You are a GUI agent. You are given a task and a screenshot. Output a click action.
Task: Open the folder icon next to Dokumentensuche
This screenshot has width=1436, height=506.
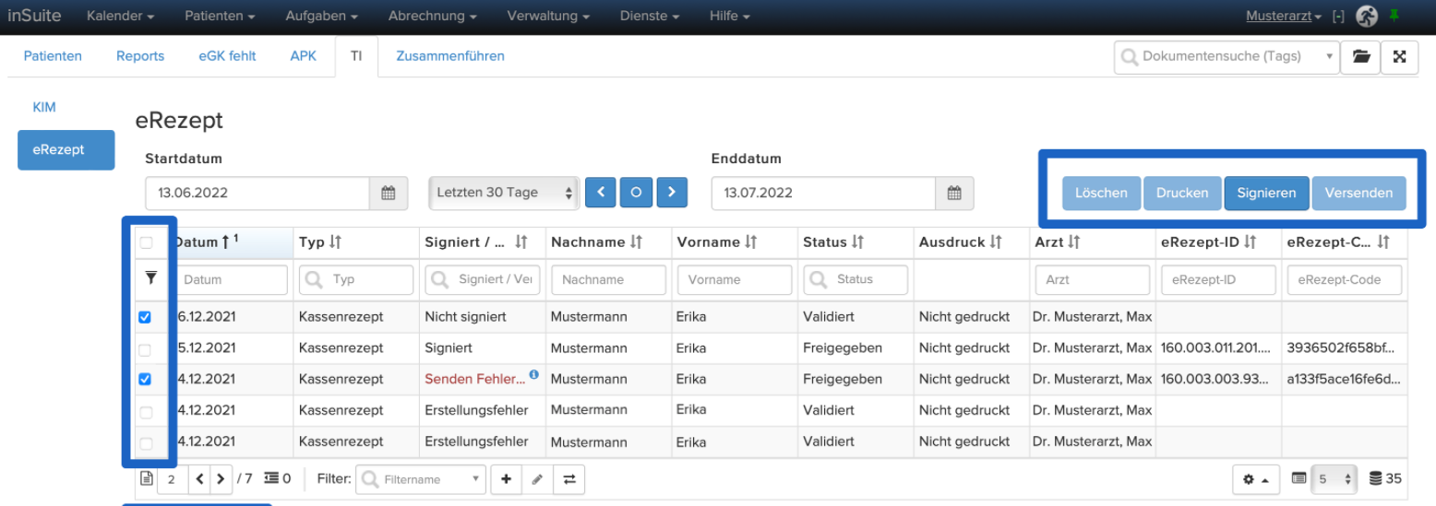[x=1361, y=56]
